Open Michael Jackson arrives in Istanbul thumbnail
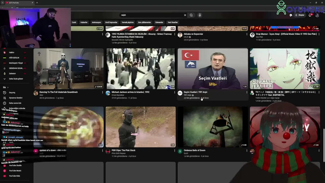The width and height of the screenshot is (325, 183). pyautogui.click(x=141, y=69)
